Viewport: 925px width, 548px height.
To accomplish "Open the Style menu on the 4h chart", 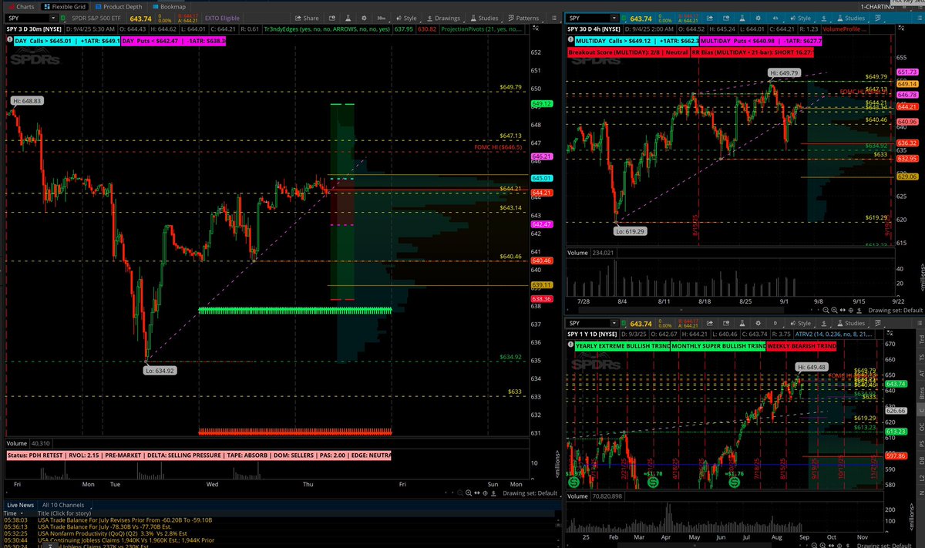I will (801, 18).
